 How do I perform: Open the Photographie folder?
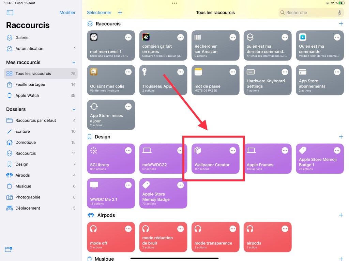pos(28,197)
